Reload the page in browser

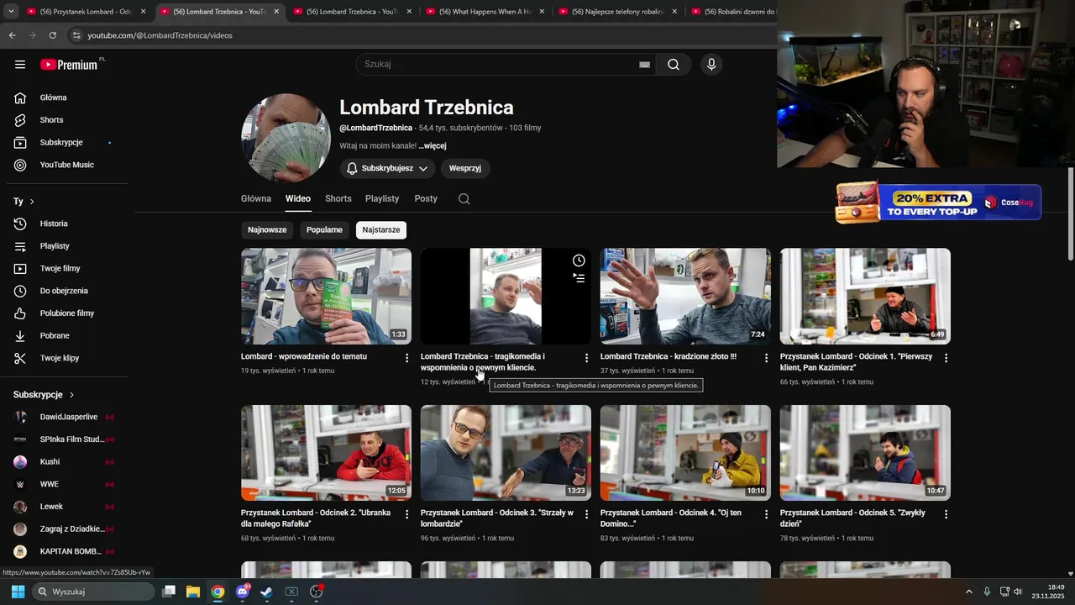click(52, 35)
